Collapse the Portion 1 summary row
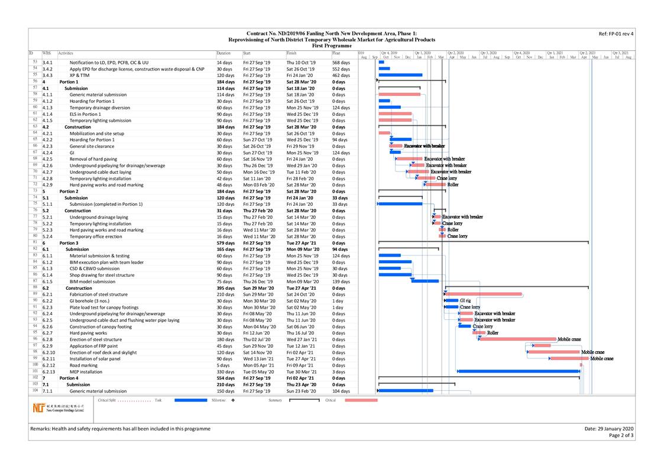 click(x=69, y=82)
